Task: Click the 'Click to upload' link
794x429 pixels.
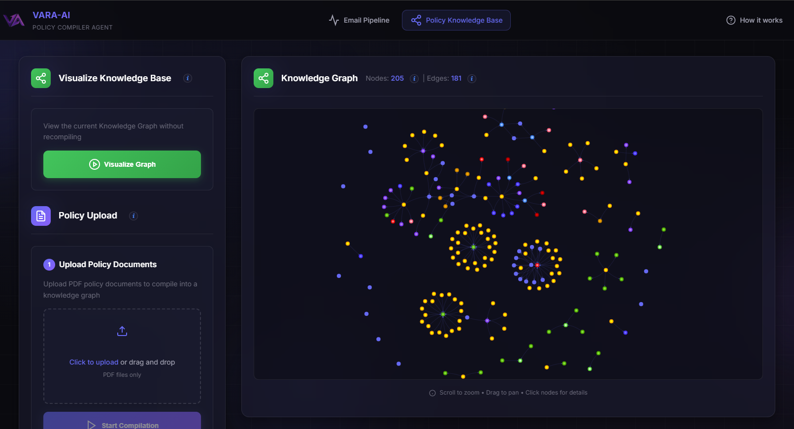Action: [x=94, y=362]
